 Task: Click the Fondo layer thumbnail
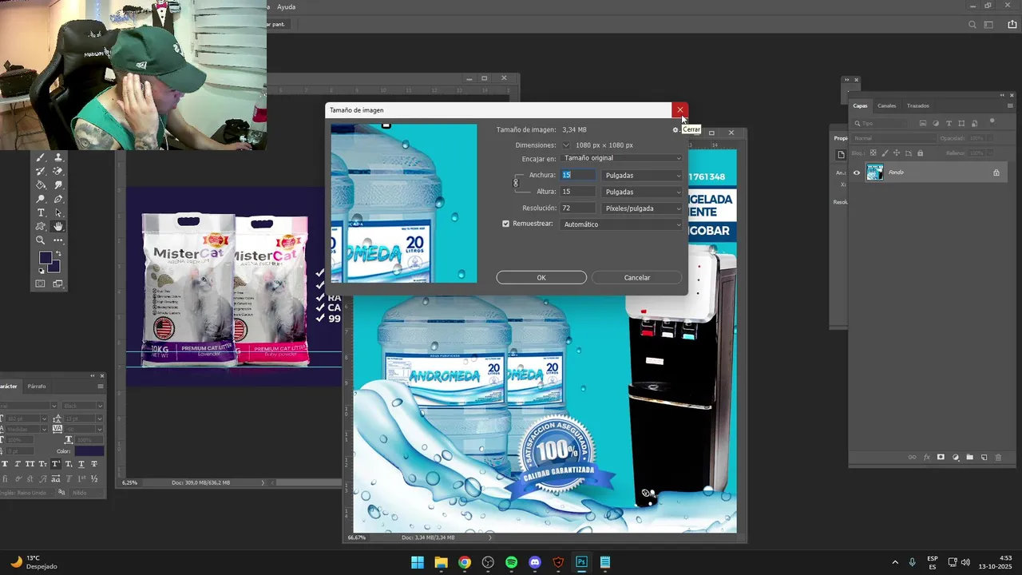(x=875, y=172)
